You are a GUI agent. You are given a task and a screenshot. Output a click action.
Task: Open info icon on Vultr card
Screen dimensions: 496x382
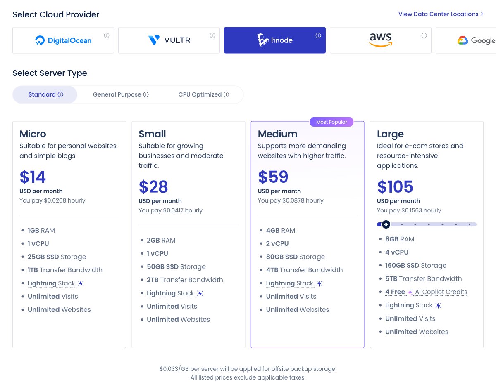[212, 35]
